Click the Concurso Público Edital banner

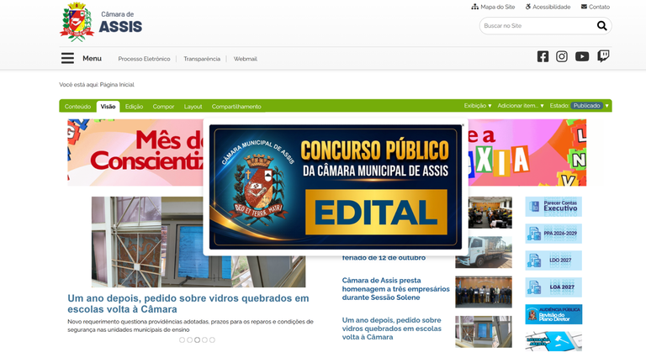336,187
